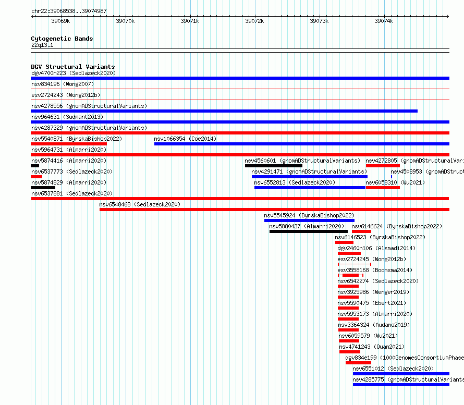Viewport: 464px width, 405px height.
Task: Select the nsv6552813 (Sedlazeck2020) label
Action: pyautogui.click(x=295, y=182)
